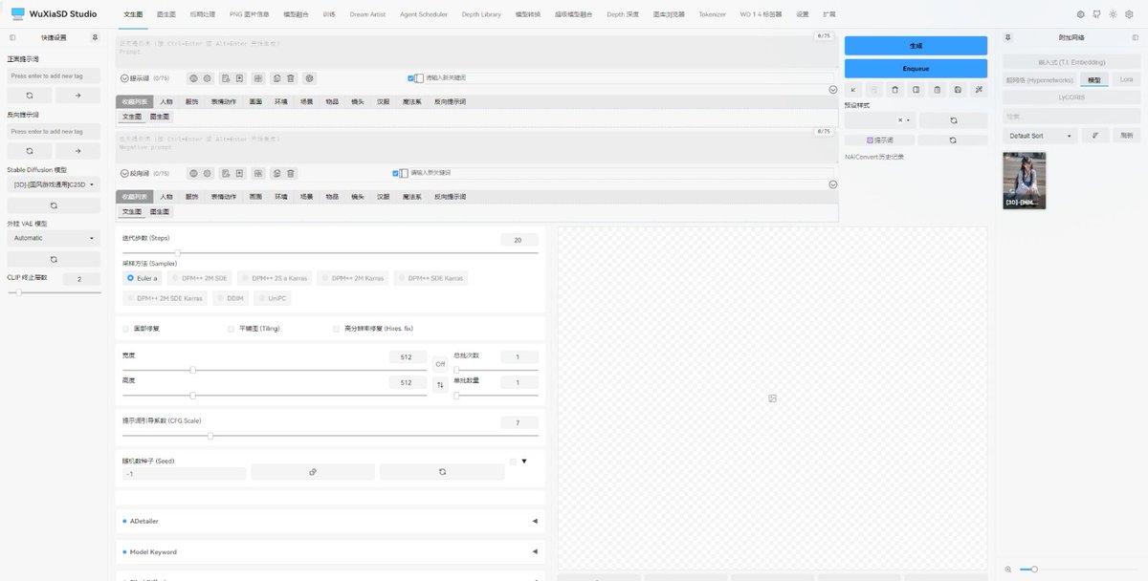
Task: Click the reuse seed recycle button
Action: coord(442,472)
